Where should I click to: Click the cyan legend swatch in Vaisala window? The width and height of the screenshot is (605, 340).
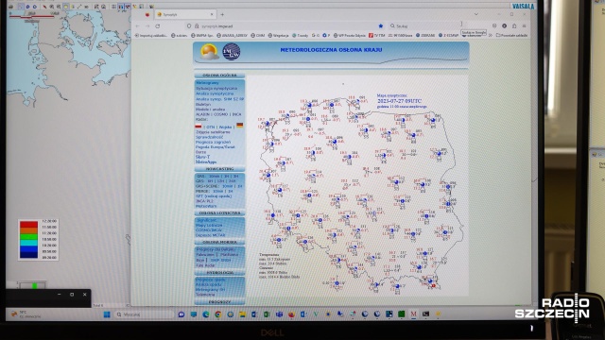coord(29,243)
